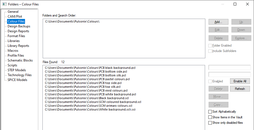This screenshot has width=254, height=130.
Task: Click the Folders dialog title bar icon
Action: 5,4
